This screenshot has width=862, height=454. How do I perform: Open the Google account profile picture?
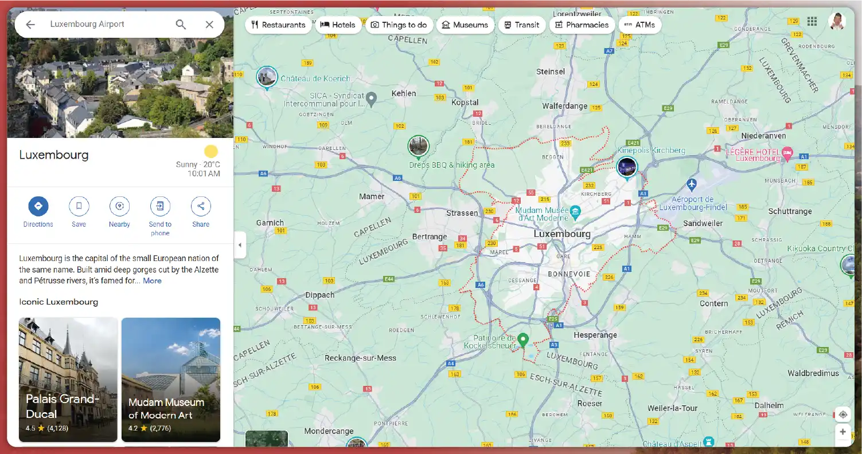[x=837, y=21]
